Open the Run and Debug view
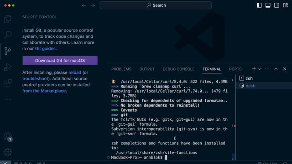Viewport: 292px width, 164px height. coord(8,67)
